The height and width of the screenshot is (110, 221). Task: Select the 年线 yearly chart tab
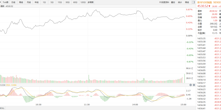point(37,2)
